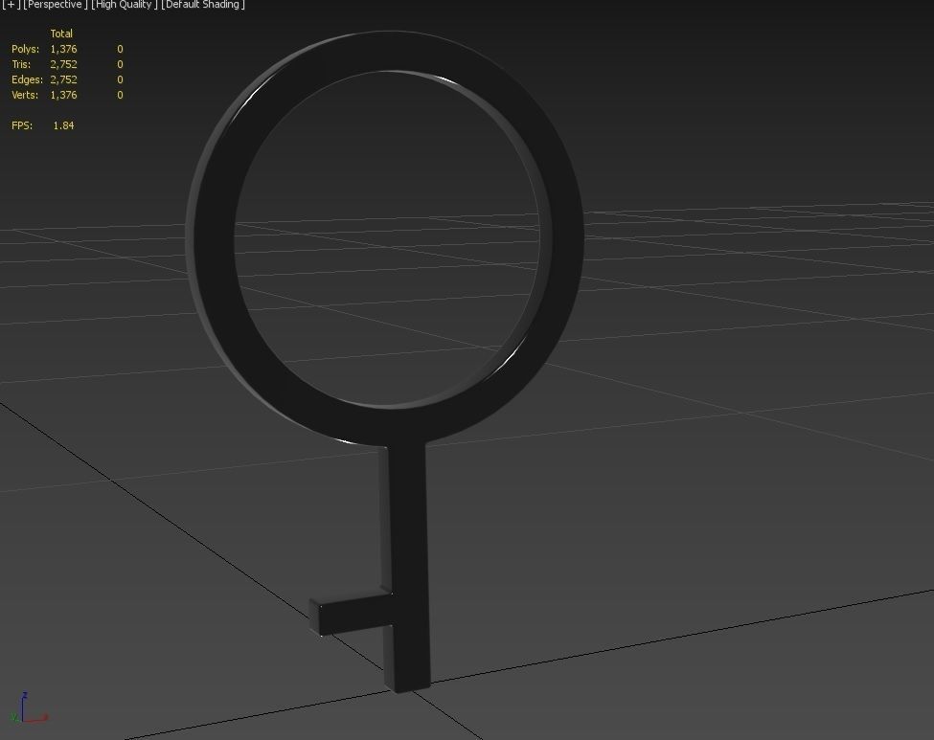
Task: Open the [+] viewport general menu
Action: coord(11,5)
